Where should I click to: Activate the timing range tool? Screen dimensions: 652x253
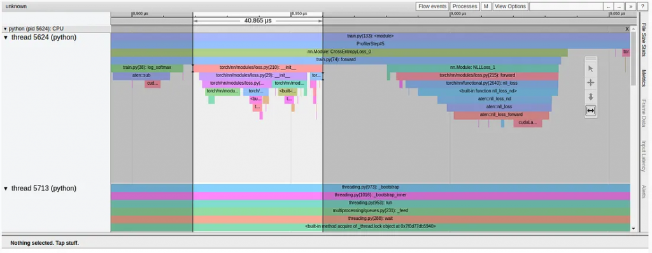point(590,111)
